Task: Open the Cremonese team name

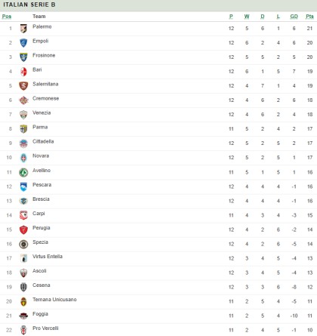Action: [x=46, y=98]
